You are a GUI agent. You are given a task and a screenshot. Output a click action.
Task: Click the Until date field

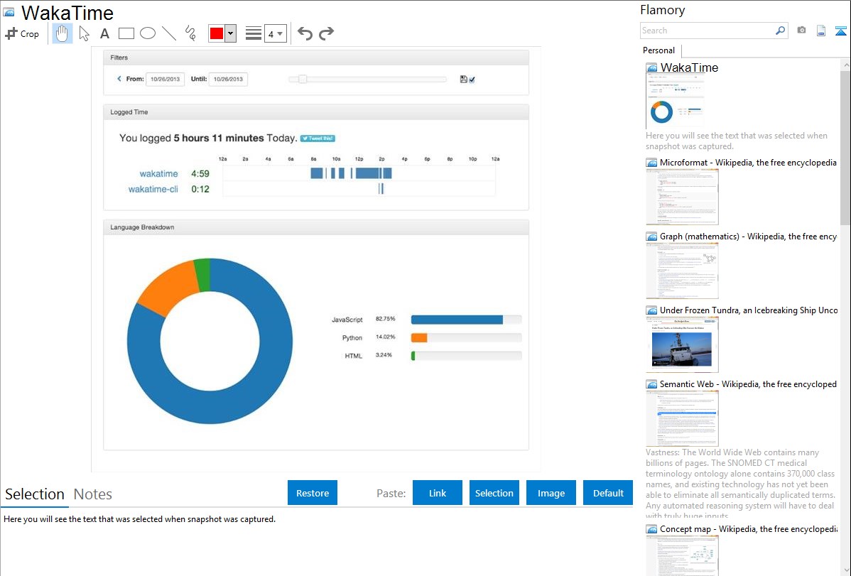[228, 80]
